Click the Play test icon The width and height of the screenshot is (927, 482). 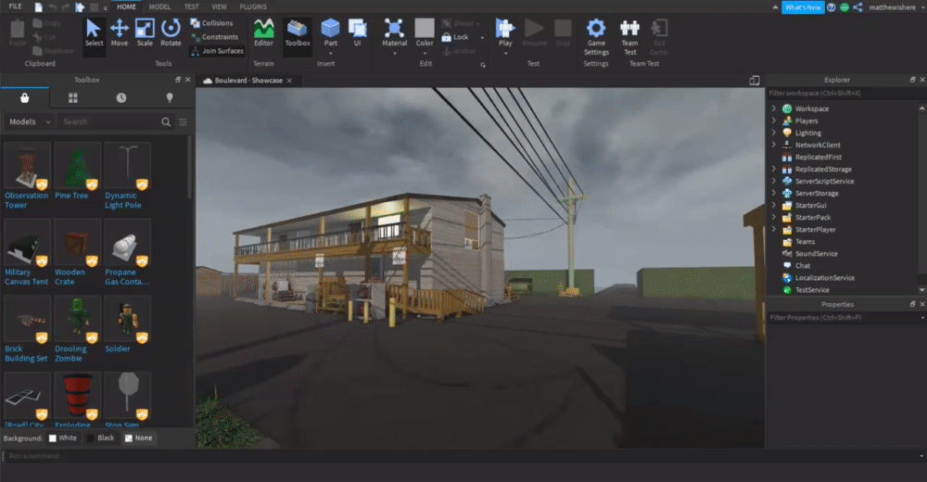[505, 29]
